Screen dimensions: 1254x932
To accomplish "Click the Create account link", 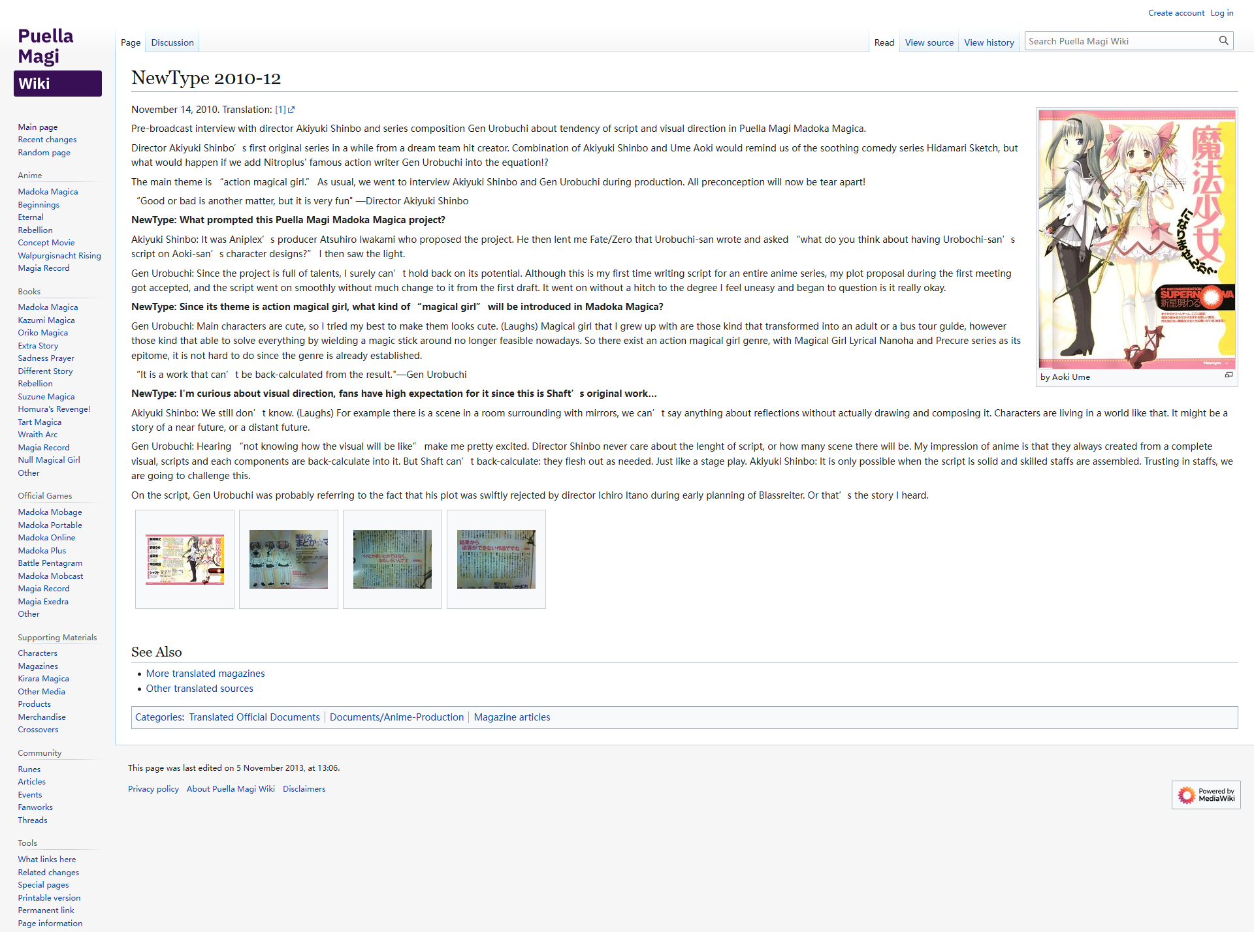I will [1176, 13].
